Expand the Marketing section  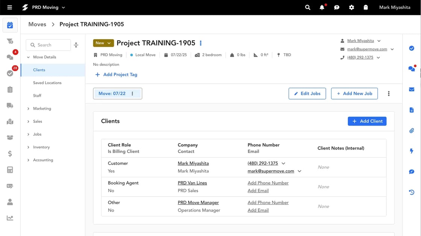tap(42, 109)
